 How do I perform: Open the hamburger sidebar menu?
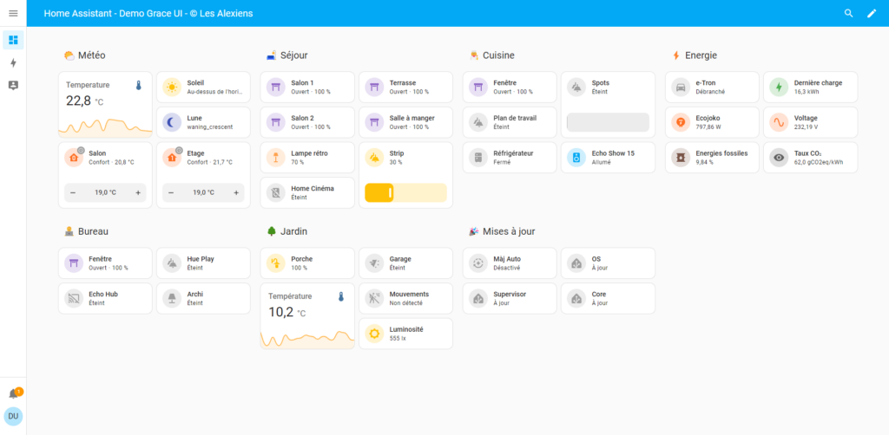click(x=13, y=13)
